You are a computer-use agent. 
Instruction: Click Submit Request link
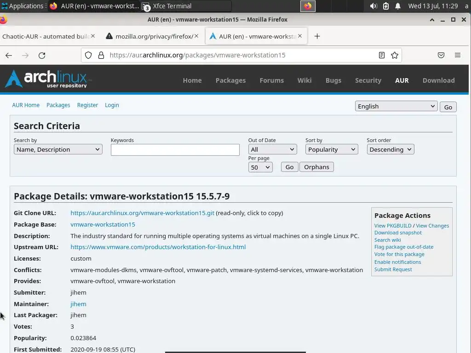click(393, 269)
